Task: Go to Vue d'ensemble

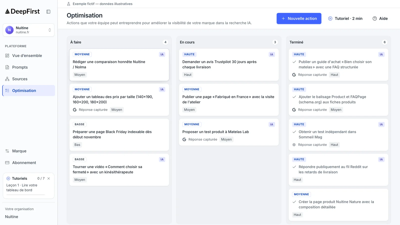Action: tap(28, 55)
